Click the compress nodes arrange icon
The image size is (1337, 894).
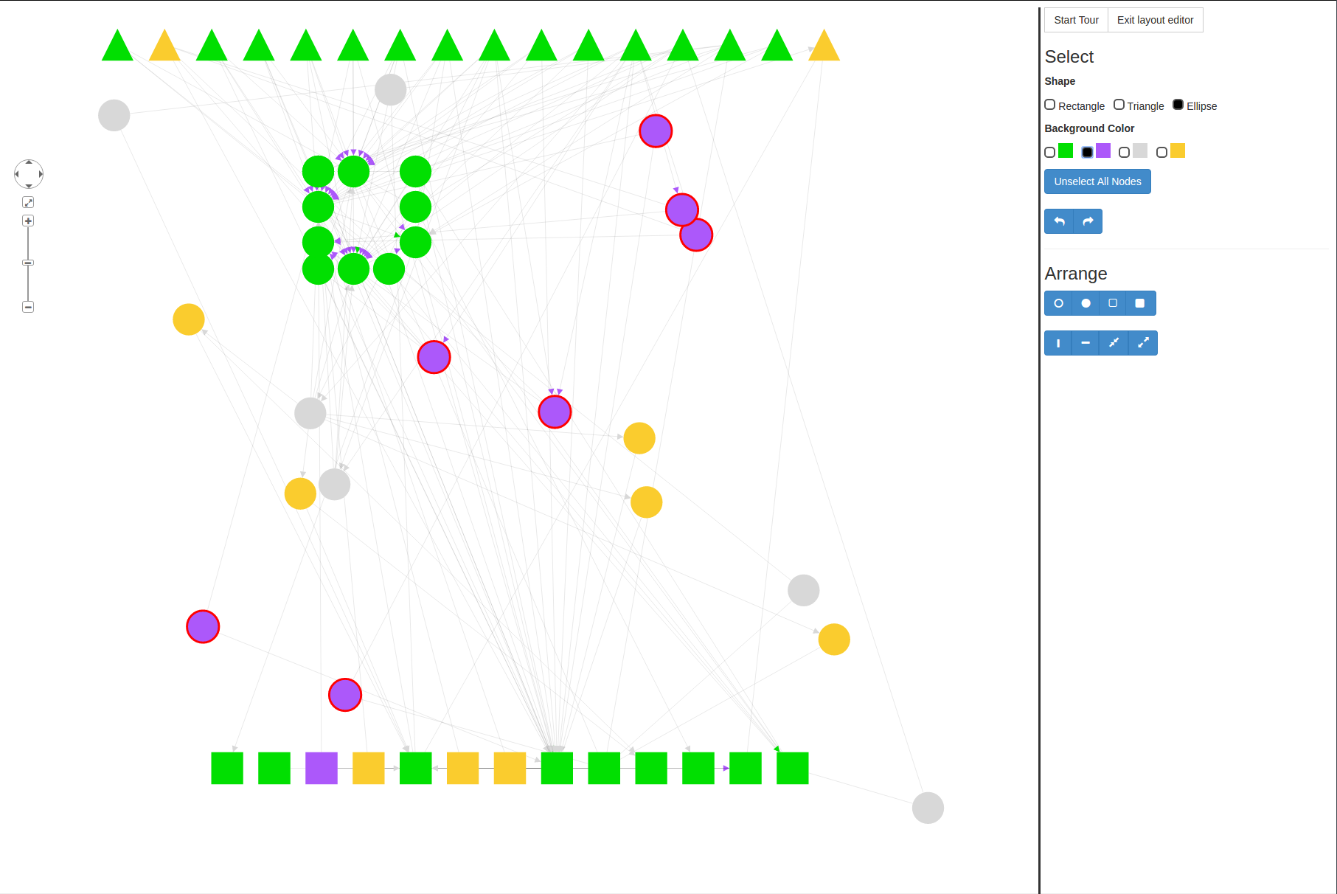tap(1114, 343)
